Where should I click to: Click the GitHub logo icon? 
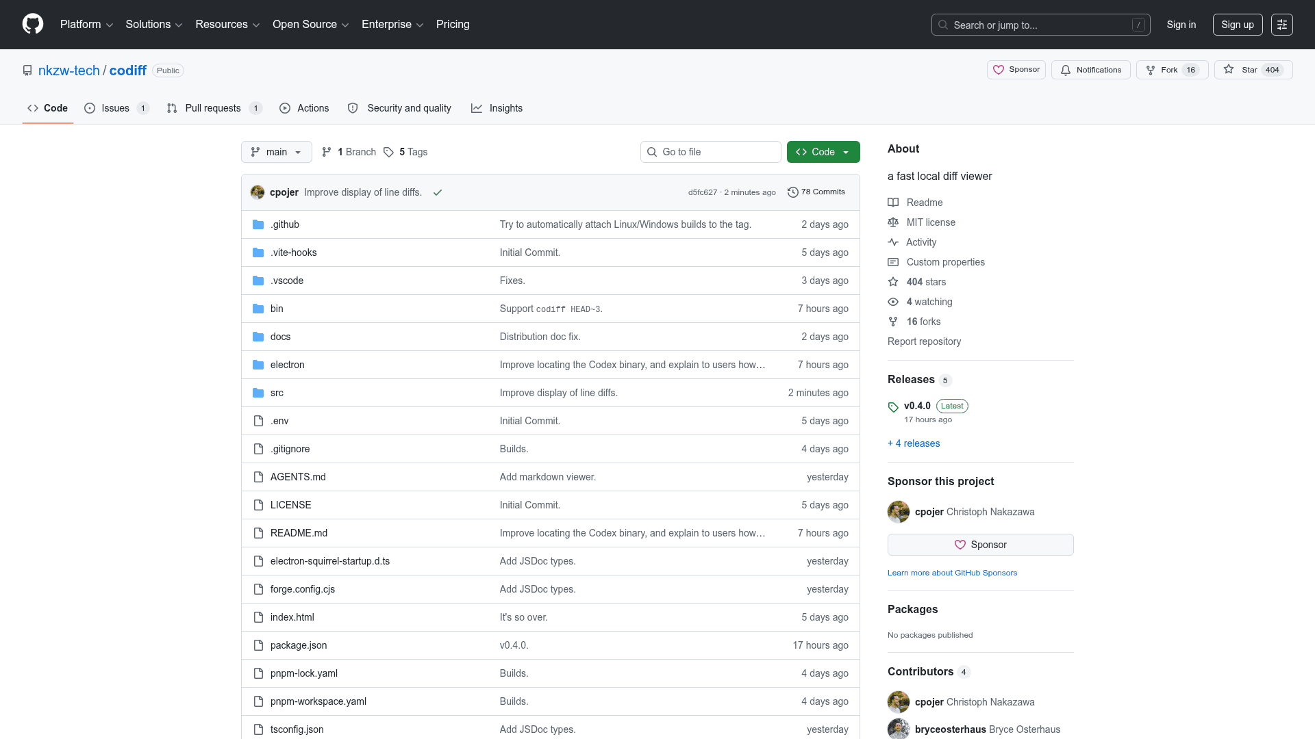pos(33,24)
